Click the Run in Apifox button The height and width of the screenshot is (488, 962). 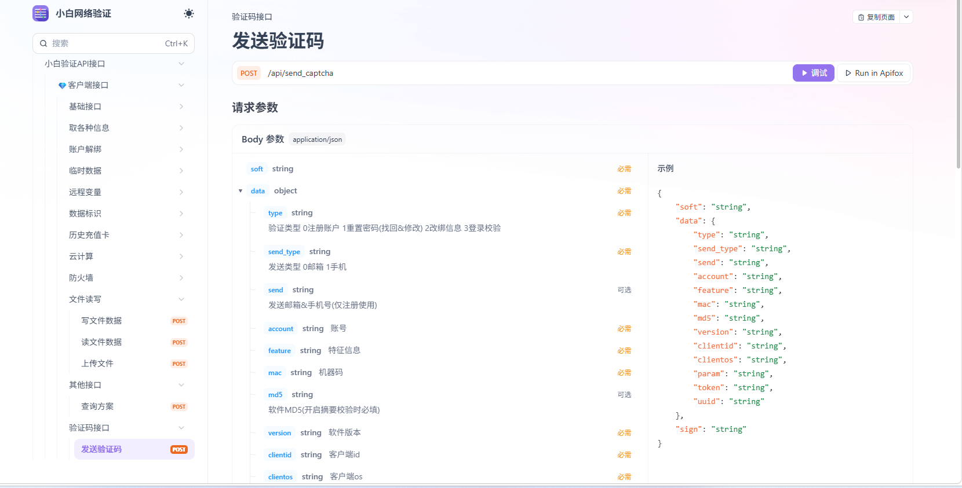click(x=874, y=73)
